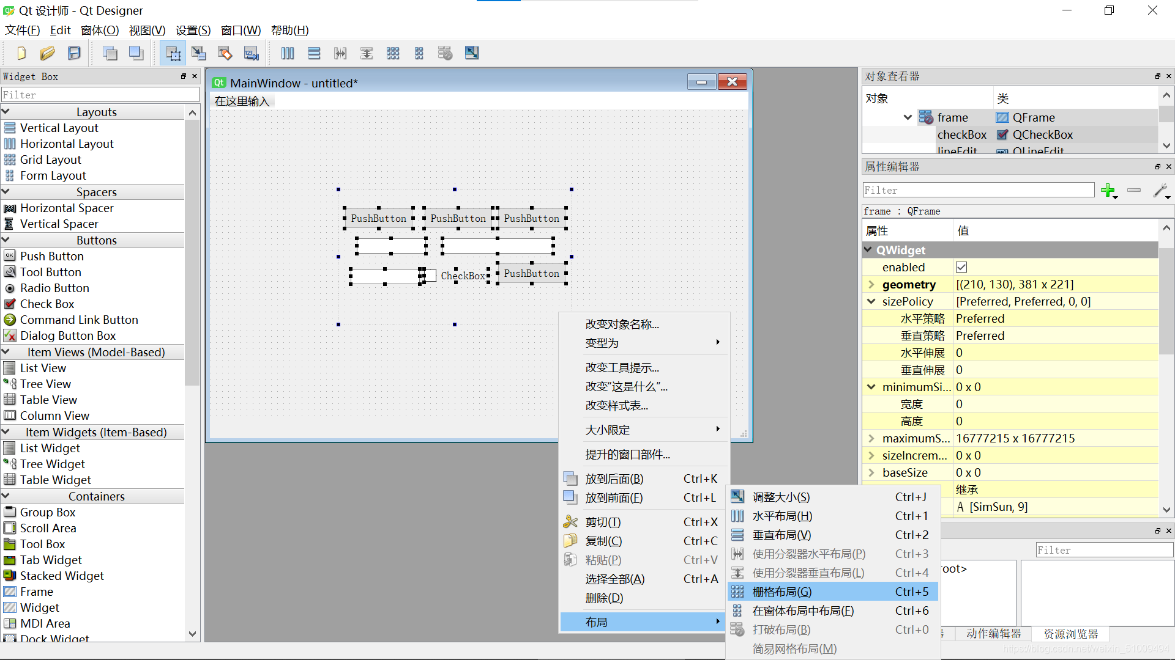Click the Widget Box Filter field

tap(100, 95)
